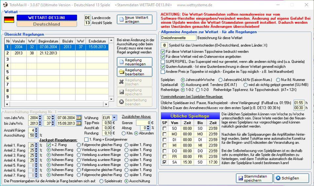Select Kfm. rounding radio
This screenshot has width=314, height=186.
(x=124, y=133)
